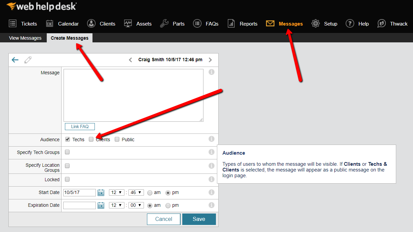Open the Expiration Date calendar picker icon
The height and width of the screenshot is (232, 413).
tap(101, 205)
